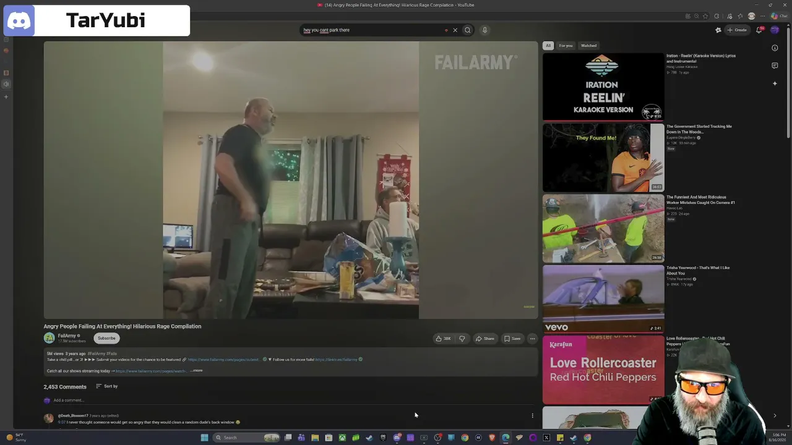Screen dimensions: 792x445
Task: Open the Trisha Yearwood Vevo video thumbnail
Action: coord(603,299)
